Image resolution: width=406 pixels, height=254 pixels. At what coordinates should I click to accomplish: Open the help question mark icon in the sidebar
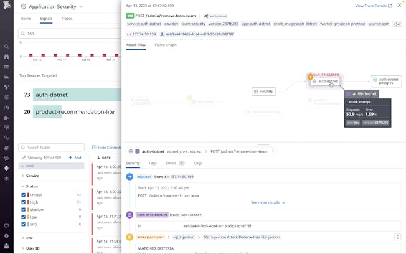tap(6, 236)
